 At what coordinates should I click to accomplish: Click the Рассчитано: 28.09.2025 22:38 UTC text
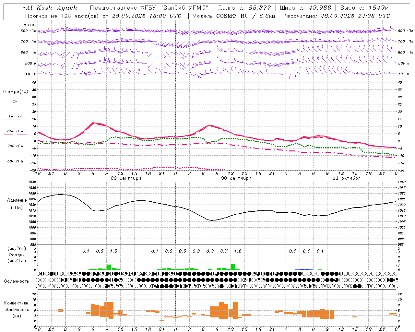(337, 16)
